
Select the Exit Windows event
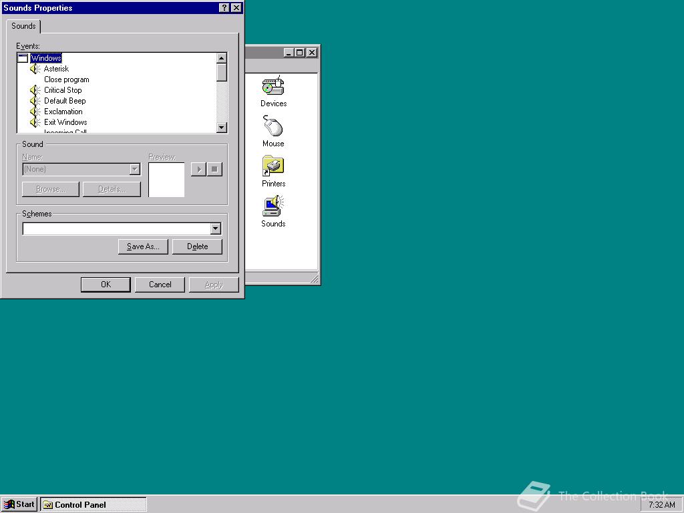point(65,122)
